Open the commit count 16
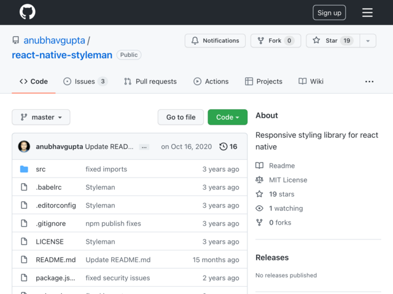The image size is (393, 294). [x=233, y=146]
